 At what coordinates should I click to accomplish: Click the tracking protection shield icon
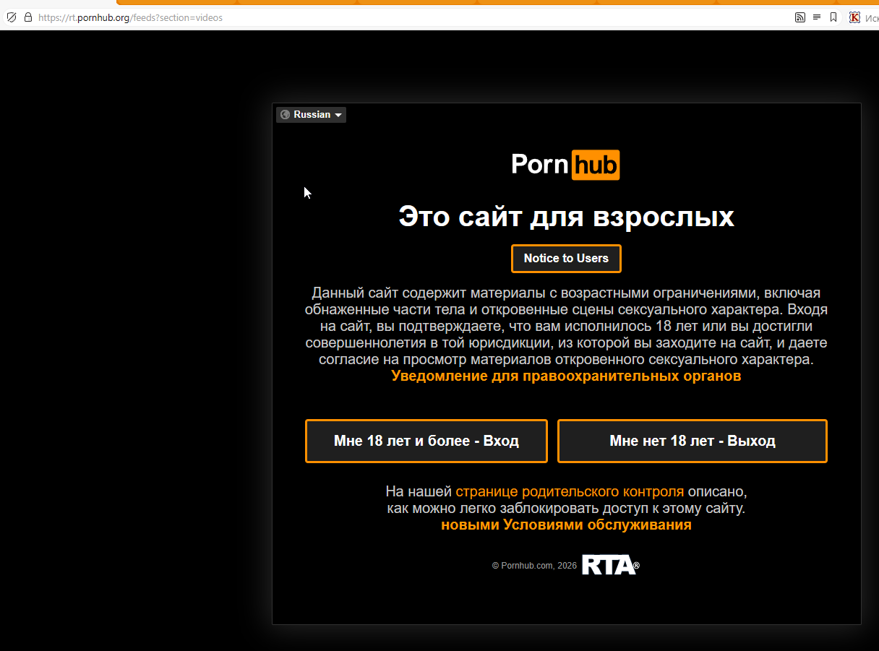coord(12,17)
